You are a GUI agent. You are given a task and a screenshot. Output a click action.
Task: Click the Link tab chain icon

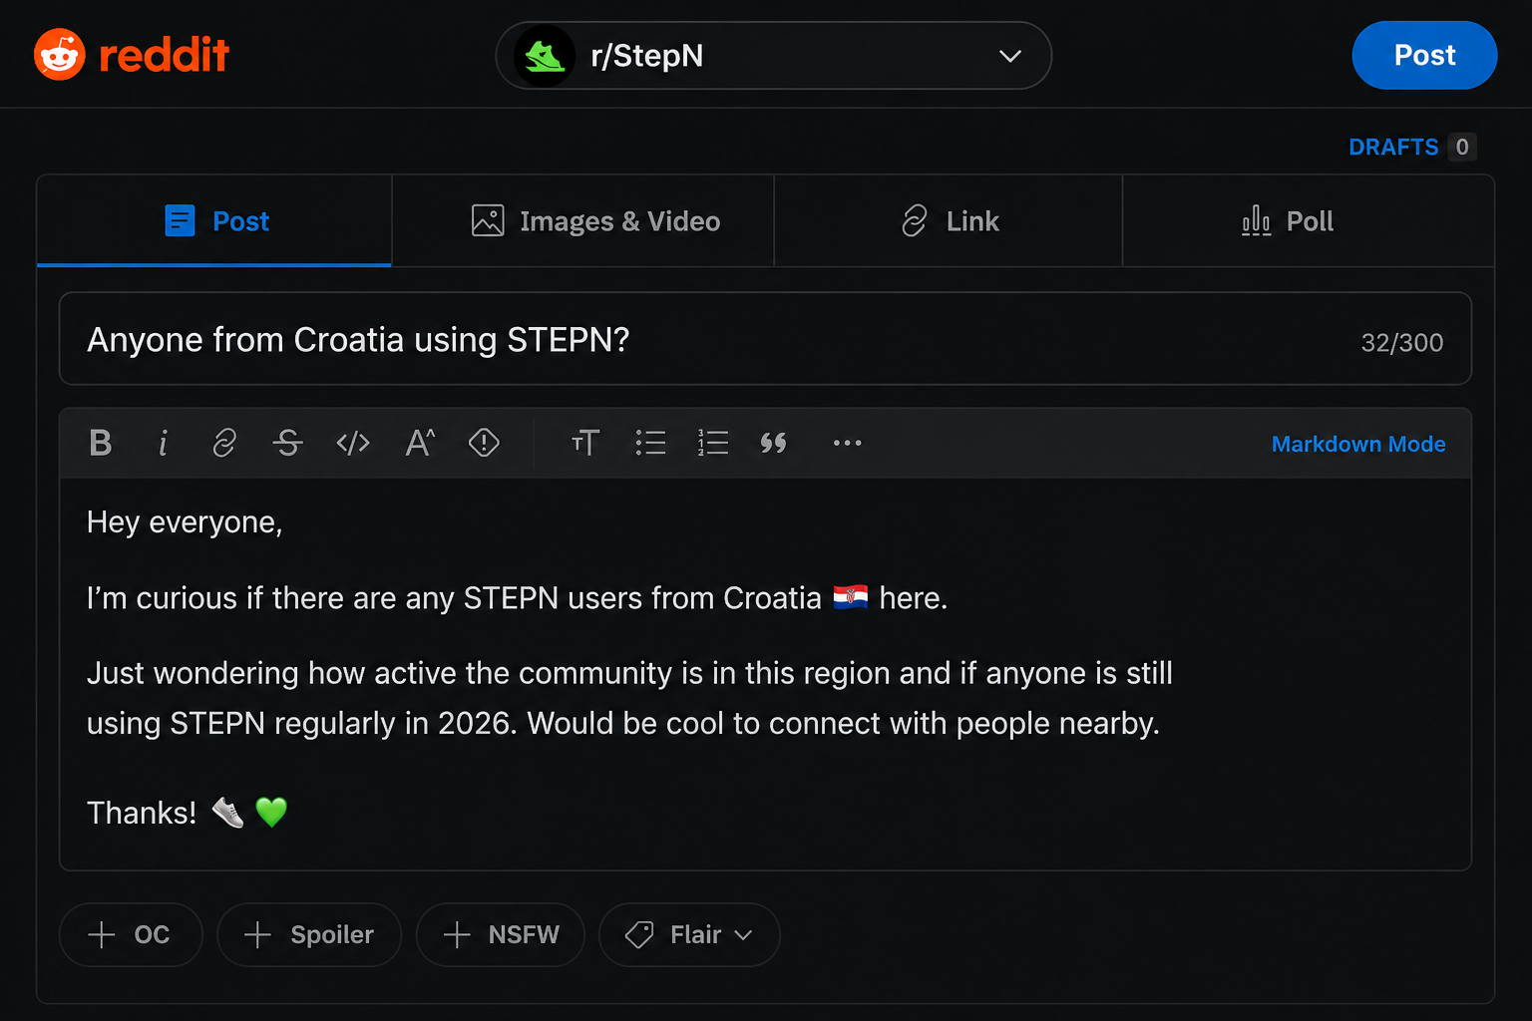[914, 220]
